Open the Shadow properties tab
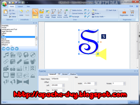Screen dimensions: 140x105 coord(73,74)
